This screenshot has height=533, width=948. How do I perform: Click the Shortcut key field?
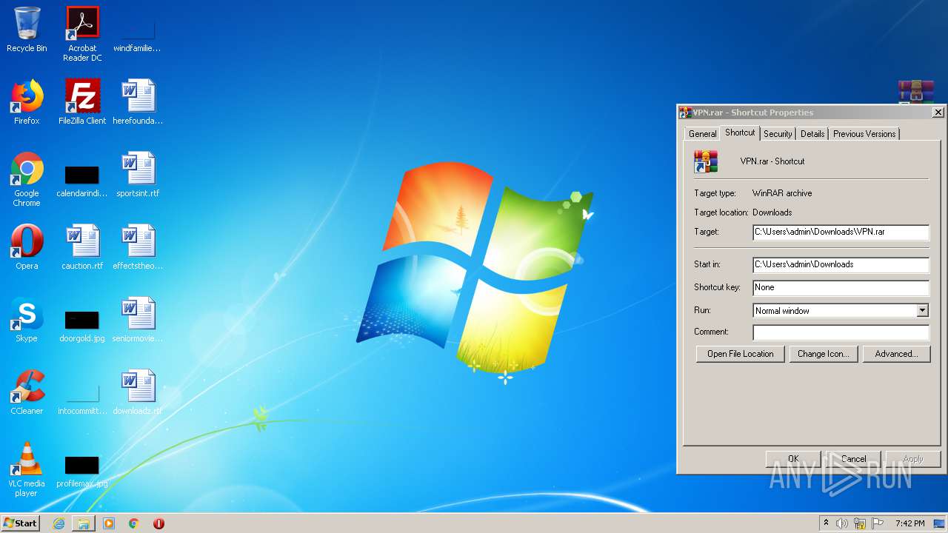click(x=841, y=287)
